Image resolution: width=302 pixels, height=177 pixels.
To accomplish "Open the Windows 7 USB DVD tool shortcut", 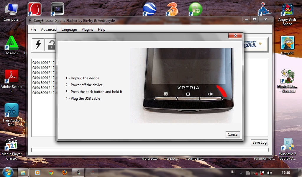I will [x=287, y=149].
